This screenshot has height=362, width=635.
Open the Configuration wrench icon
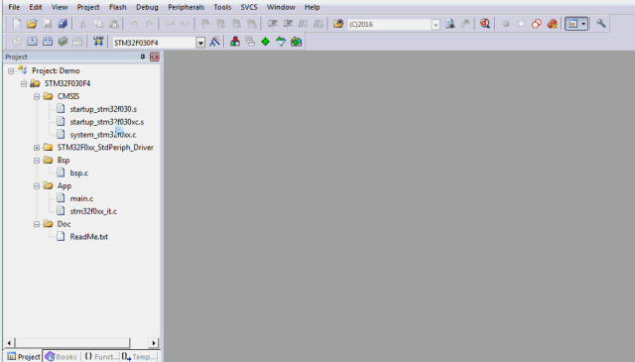pyautogui.click(x=600, y=24)
